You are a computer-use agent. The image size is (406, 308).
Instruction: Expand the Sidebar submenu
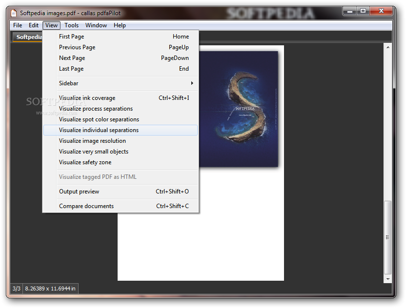point(121,83)
